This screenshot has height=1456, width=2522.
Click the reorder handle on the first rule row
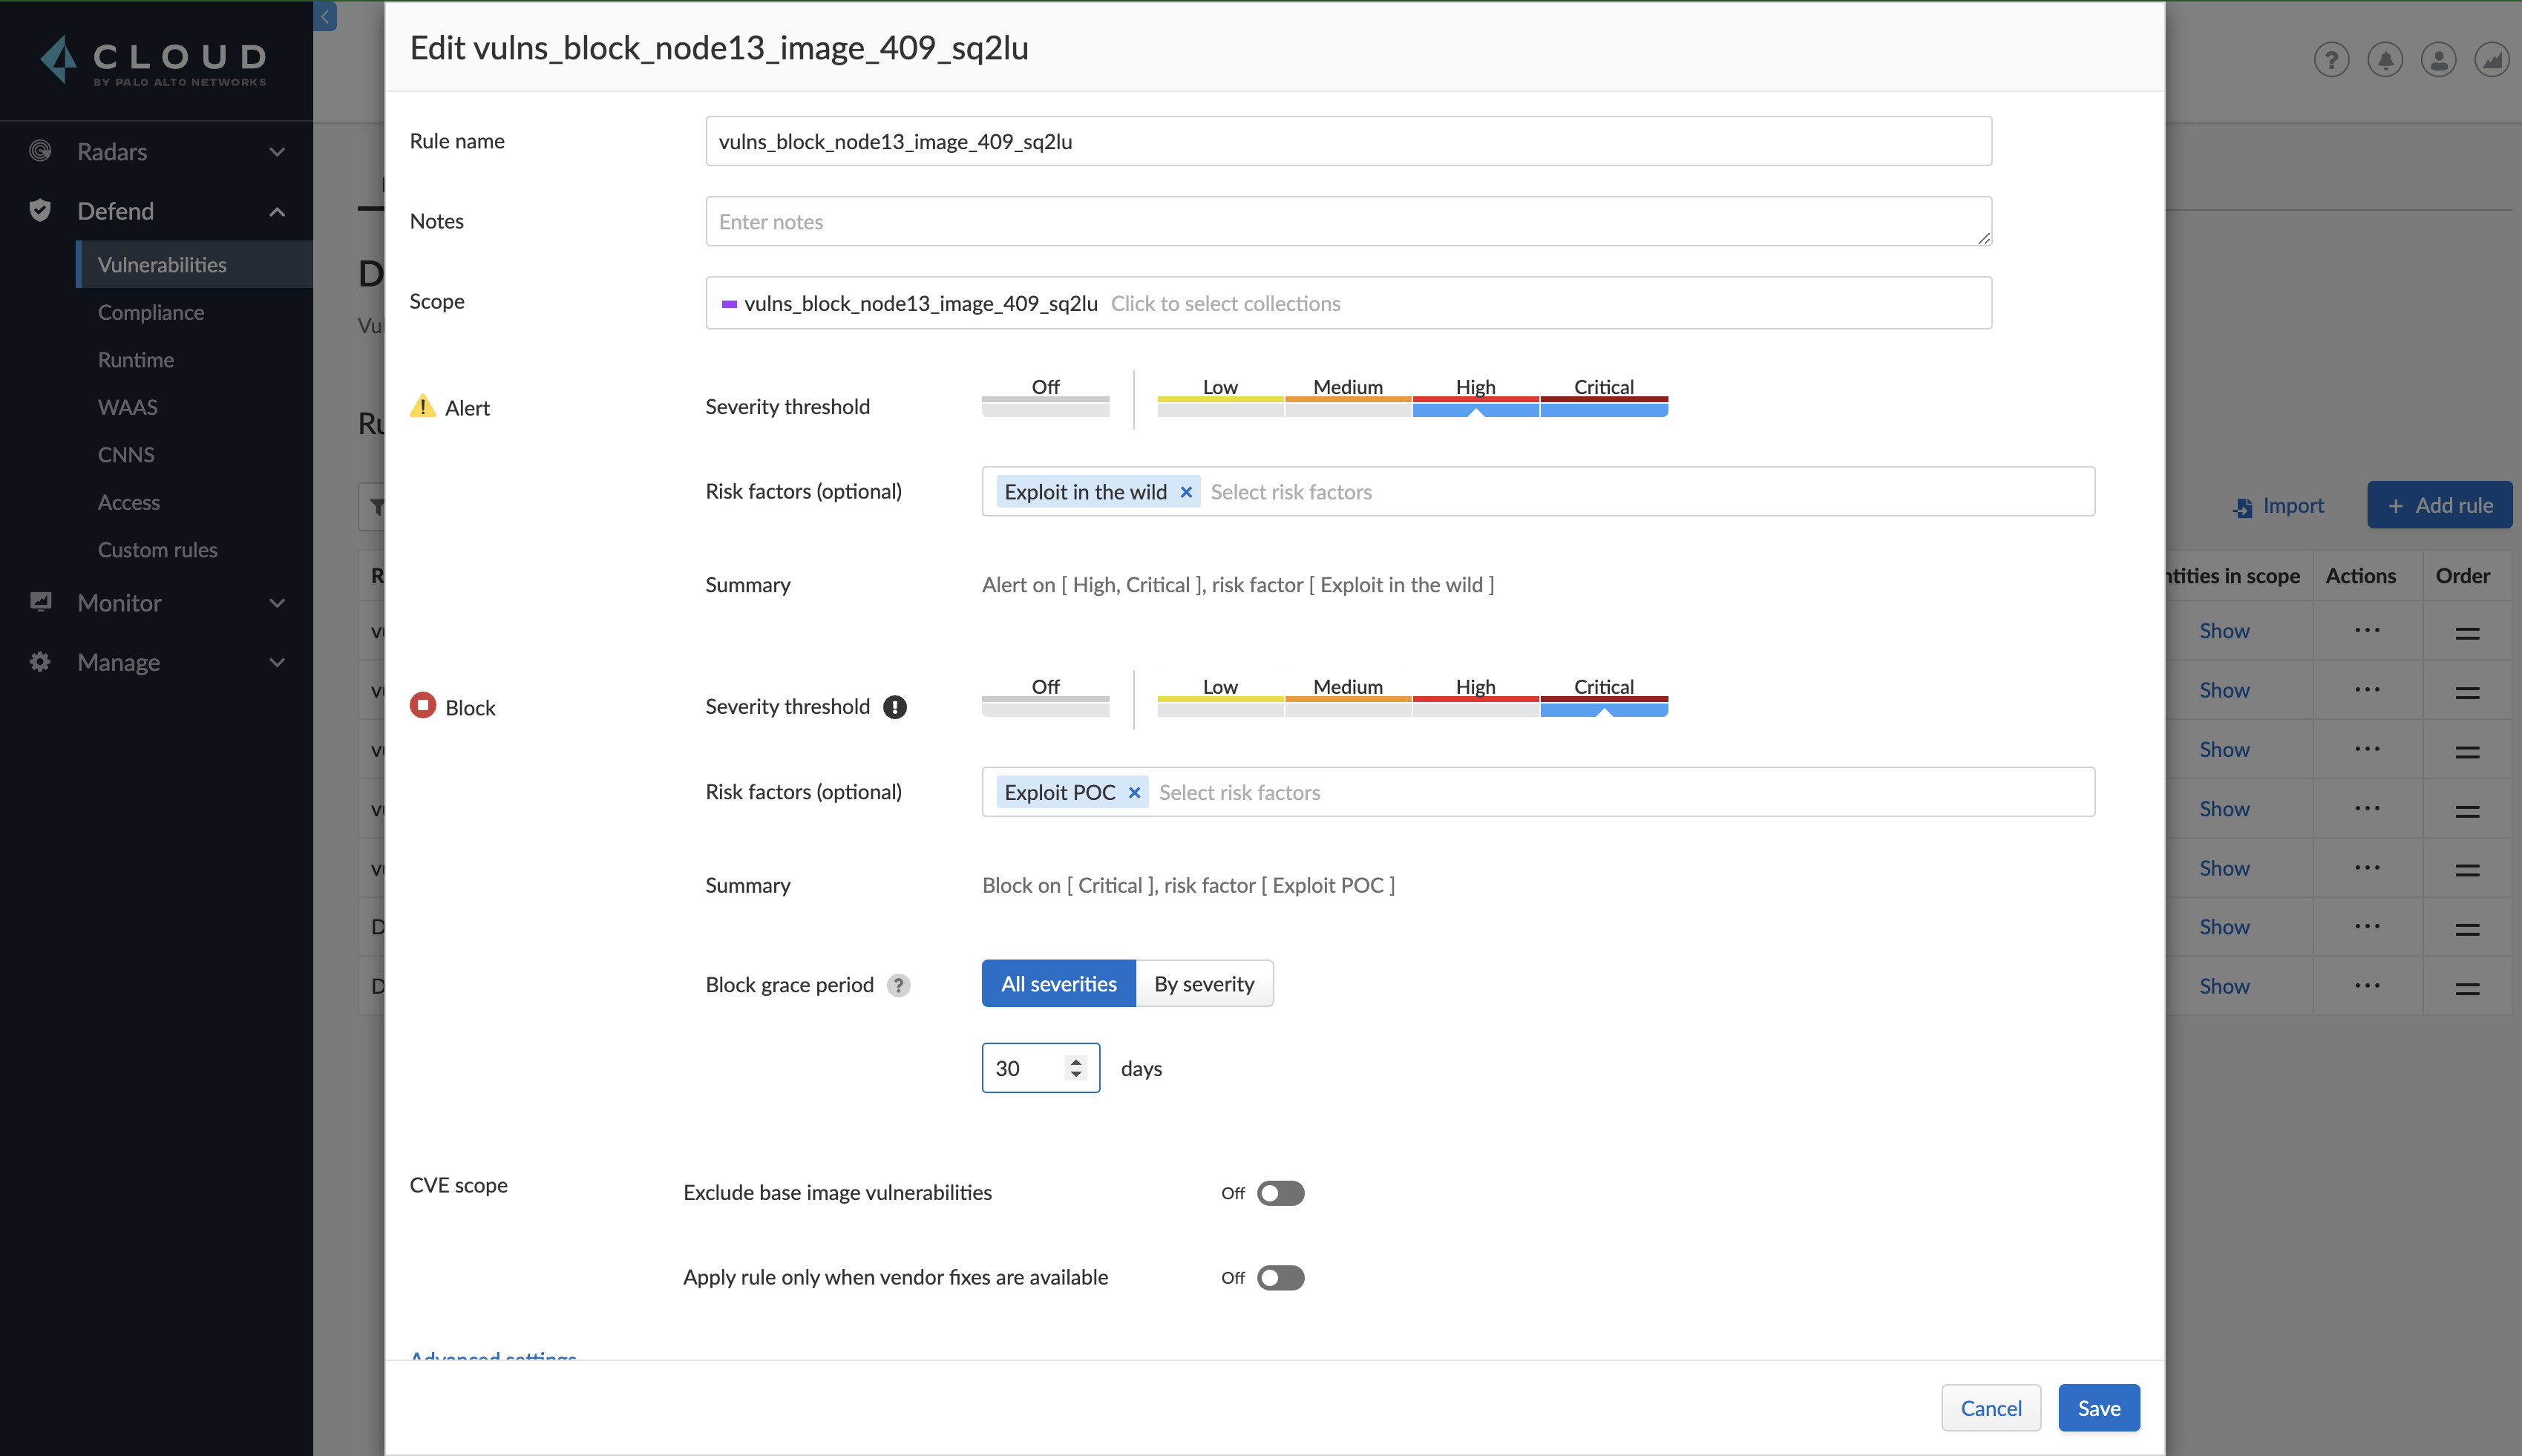(x=2467, y=633)
